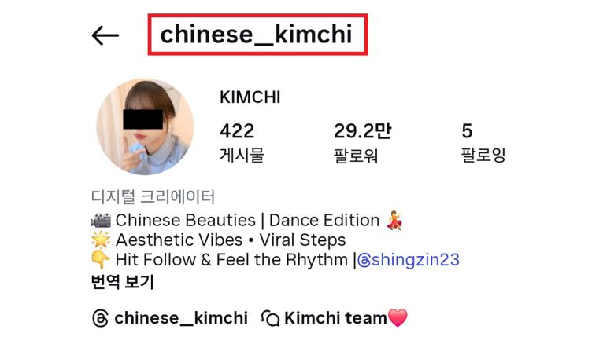Open the 5 팔로잉 following list
Image resolution: width=614 pixels, height=344 pixels.
point(483,142)
